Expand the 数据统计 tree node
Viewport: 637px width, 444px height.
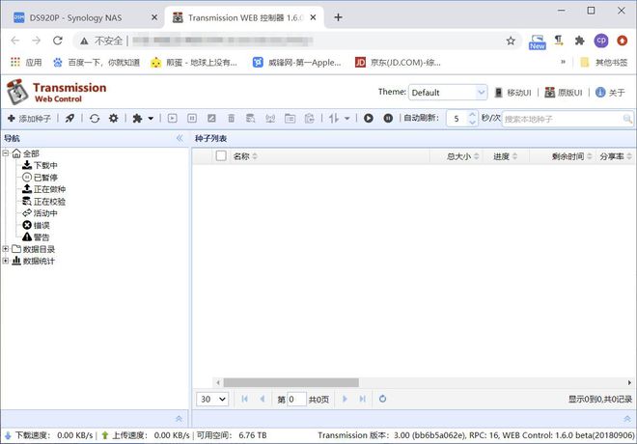pyautogui.click(x=6, y=261)
